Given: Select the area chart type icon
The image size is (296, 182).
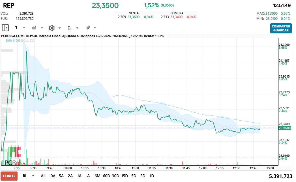Looking at the screenshot, I should (x=34, y=28).
